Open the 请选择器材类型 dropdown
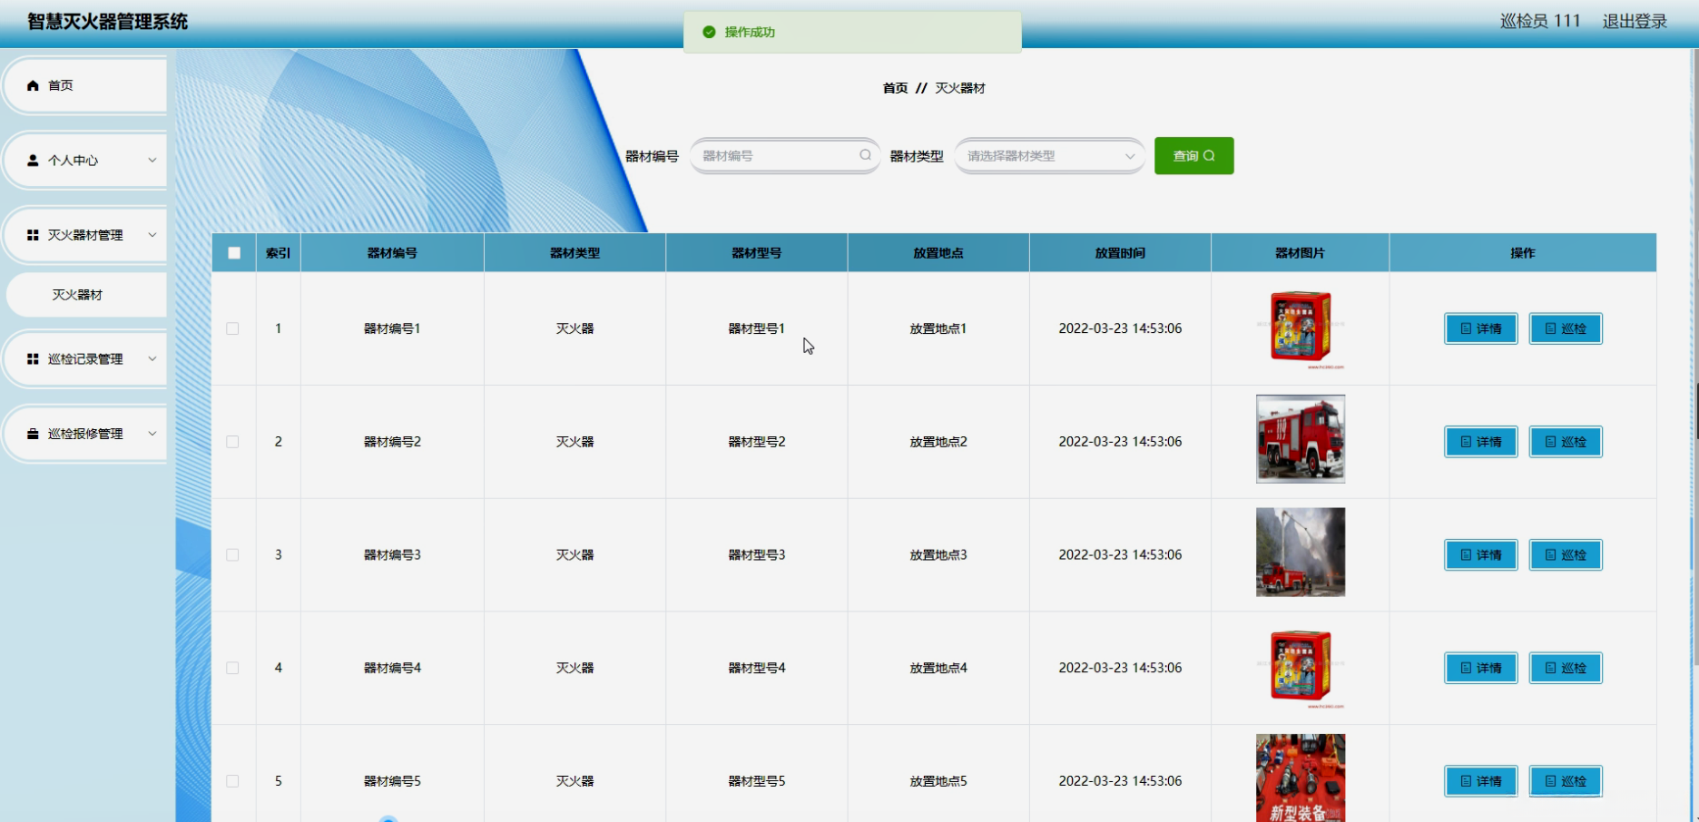The height and width of the screenshot is (822, 1699). tap(1048, 156)
